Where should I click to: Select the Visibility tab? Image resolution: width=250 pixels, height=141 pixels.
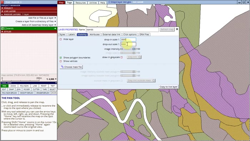pyautogui.click(x=82, y=34)
